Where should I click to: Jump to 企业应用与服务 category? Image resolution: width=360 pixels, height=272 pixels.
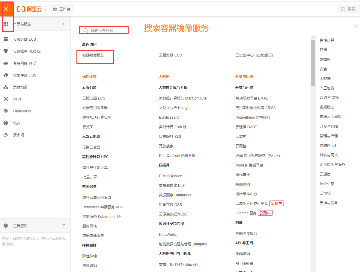click(332, 164)
